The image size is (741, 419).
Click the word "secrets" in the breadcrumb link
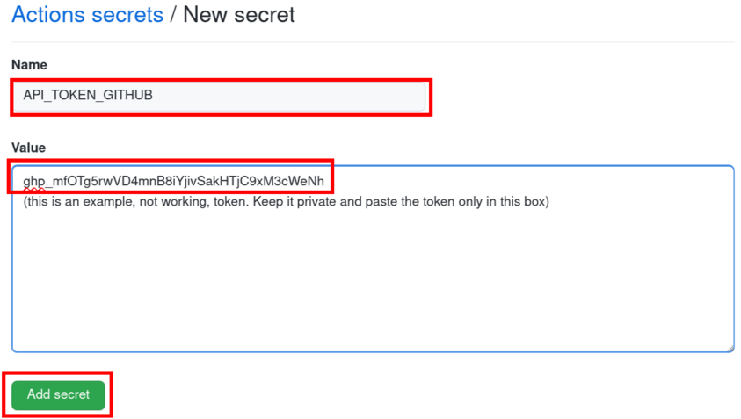click(127, 15)
